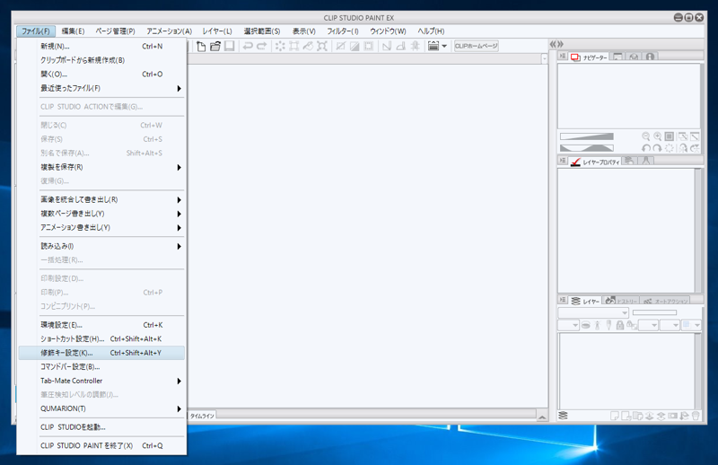718x465 pixels.
Task: Open the layer blending mode dropdown
Action: click(x=593, y=312)
